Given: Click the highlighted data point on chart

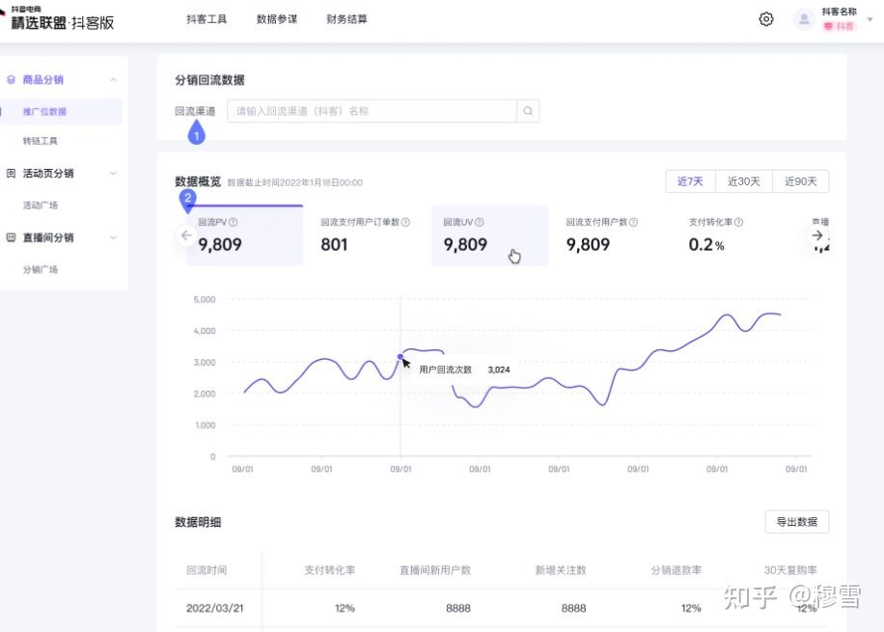Looking at the screenshot, I should tap(401, 357).
